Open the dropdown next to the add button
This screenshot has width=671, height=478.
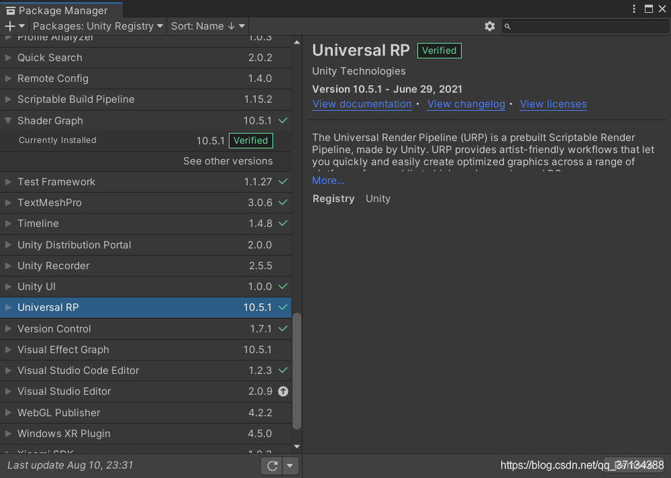point(22,26)
